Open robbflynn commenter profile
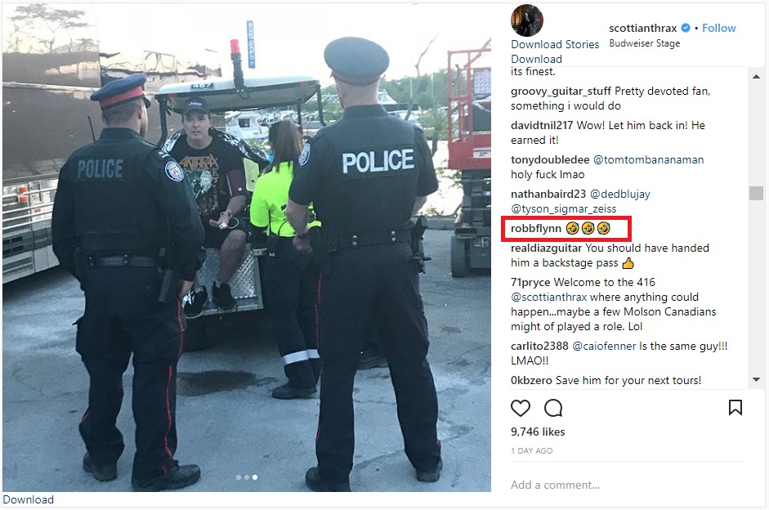 coord(535,229)
